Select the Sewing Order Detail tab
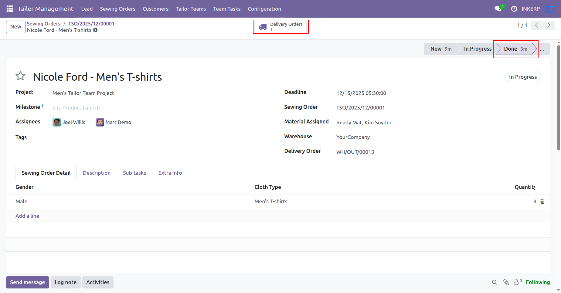Screen dimensions: 561x293 coord(46,173)
